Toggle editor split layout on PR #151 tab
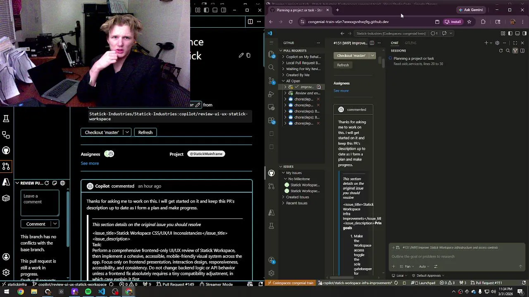The image size is (529, 297). [x=372, y=43]
